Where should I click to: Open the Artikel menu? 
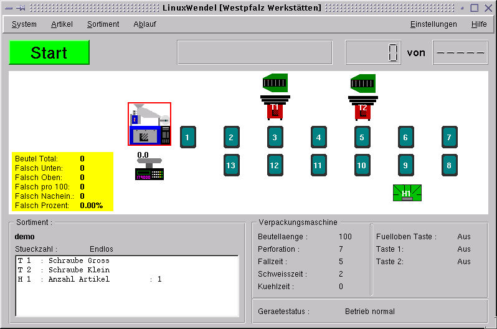(62, 24)
